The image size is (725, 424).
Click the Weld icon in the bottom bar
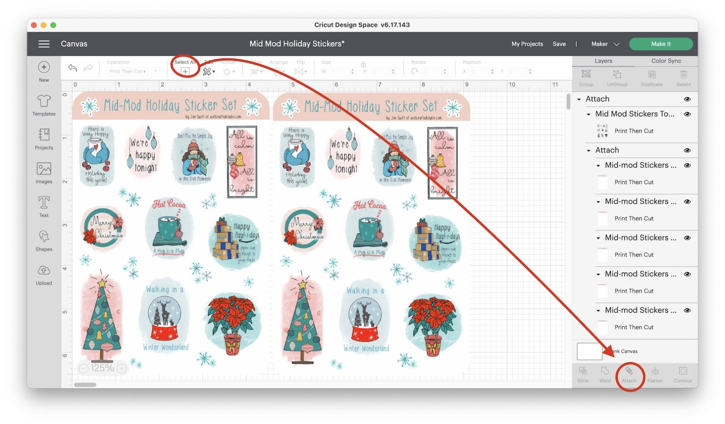(x=605, y=374)
